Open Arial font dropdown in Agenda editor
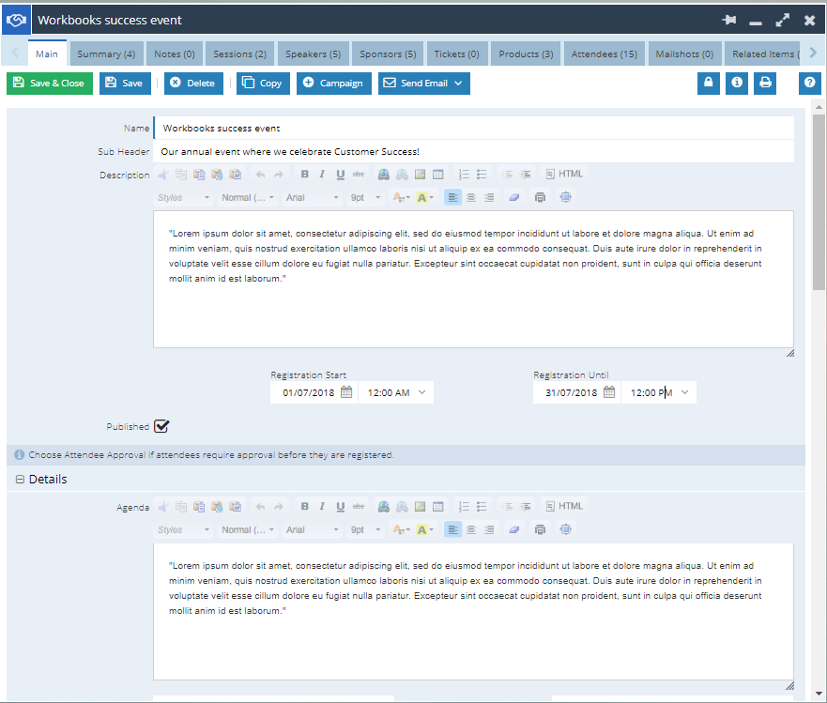The image size is (827, 703). coord(313,530)
